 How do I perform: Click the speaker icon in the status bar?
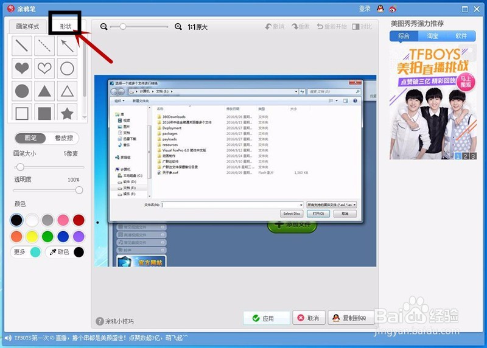pos(8,338)
